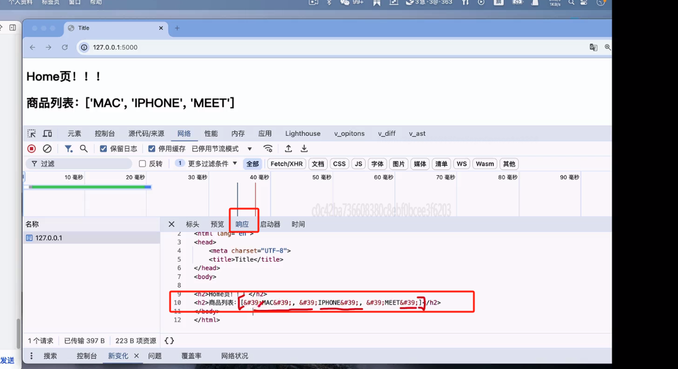Pretty-print the response with braces icon
The height and width of the screenshot is (369, 678).
point(169,341)
